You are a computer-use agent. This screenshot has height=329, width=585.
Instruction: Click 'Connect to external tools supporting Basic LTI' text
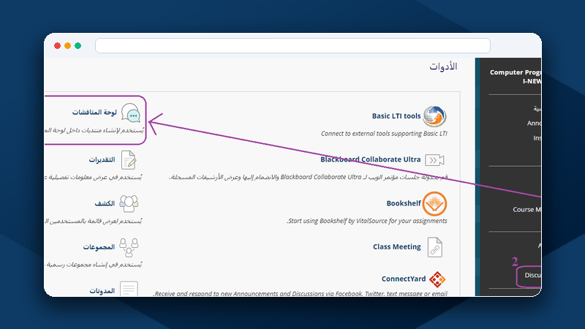pyautogui.click(x=385, y=134)
